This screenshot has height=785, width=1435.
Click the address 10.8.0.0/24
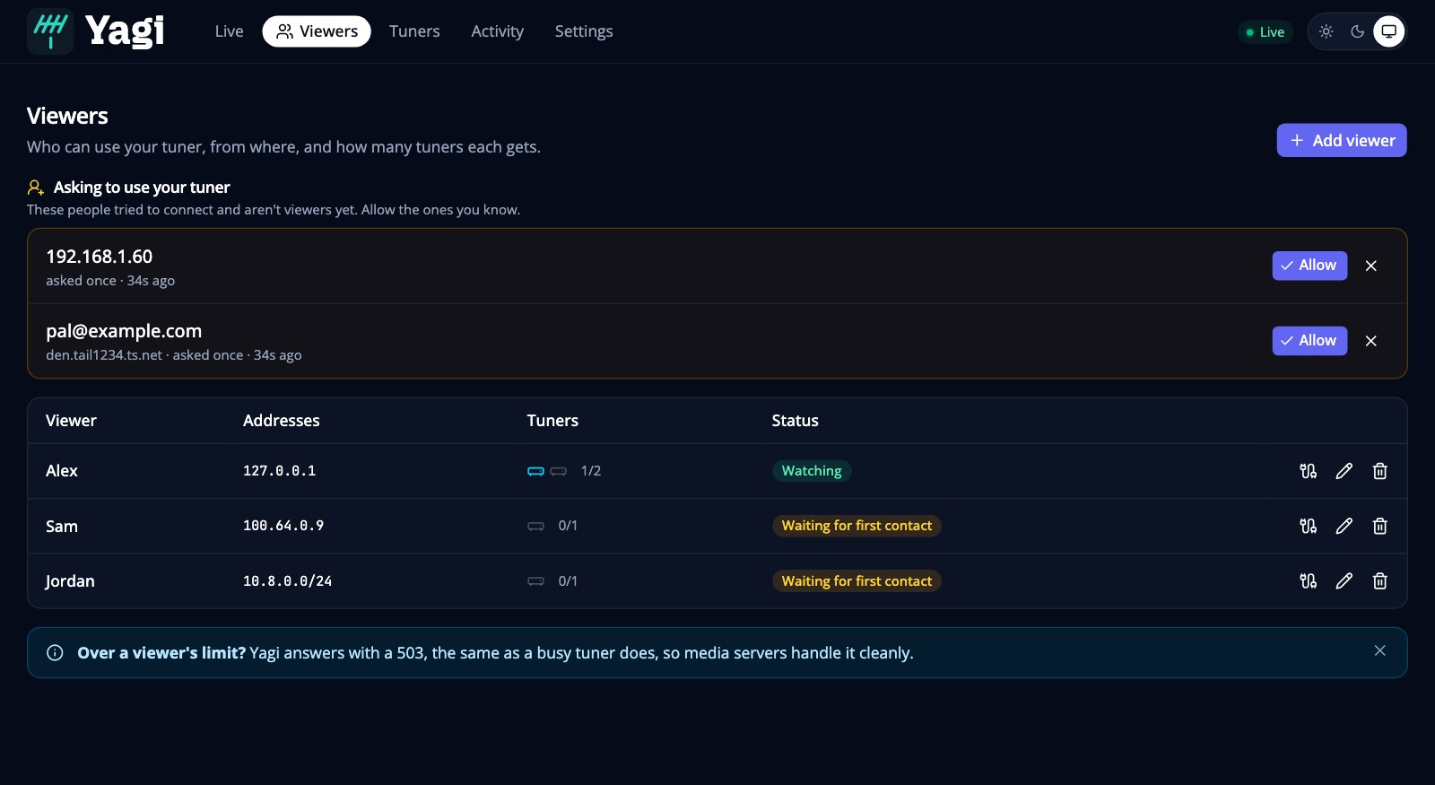click(288, 581)
